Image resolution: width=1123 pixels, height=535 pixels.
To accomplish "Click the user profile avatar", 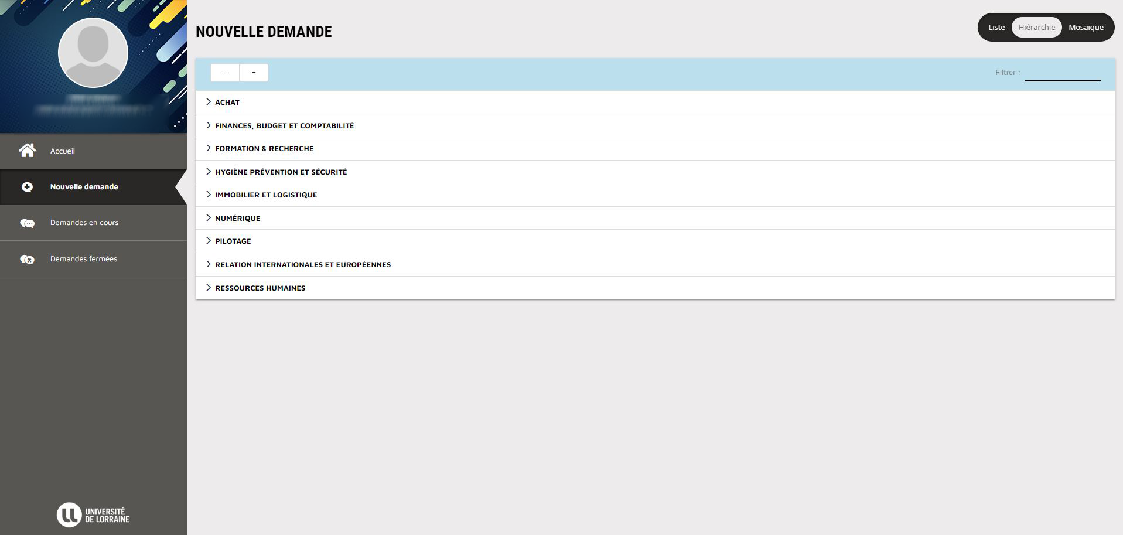I will (93, 53).
